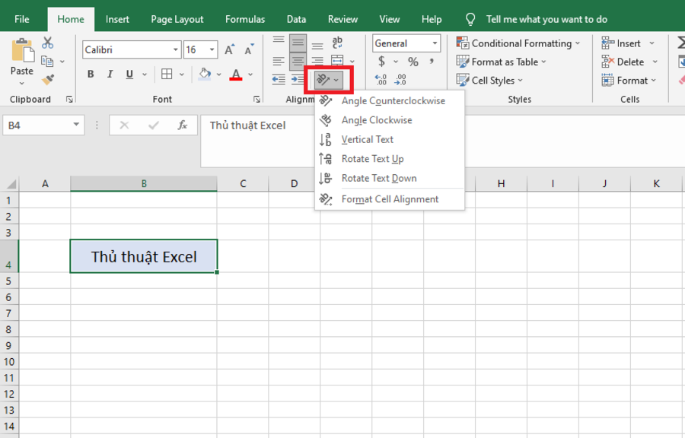Image resolution: width=685 pixels, height=438 pixels.
Task: Open Cell Styles menu
Action: click(489, 81)
